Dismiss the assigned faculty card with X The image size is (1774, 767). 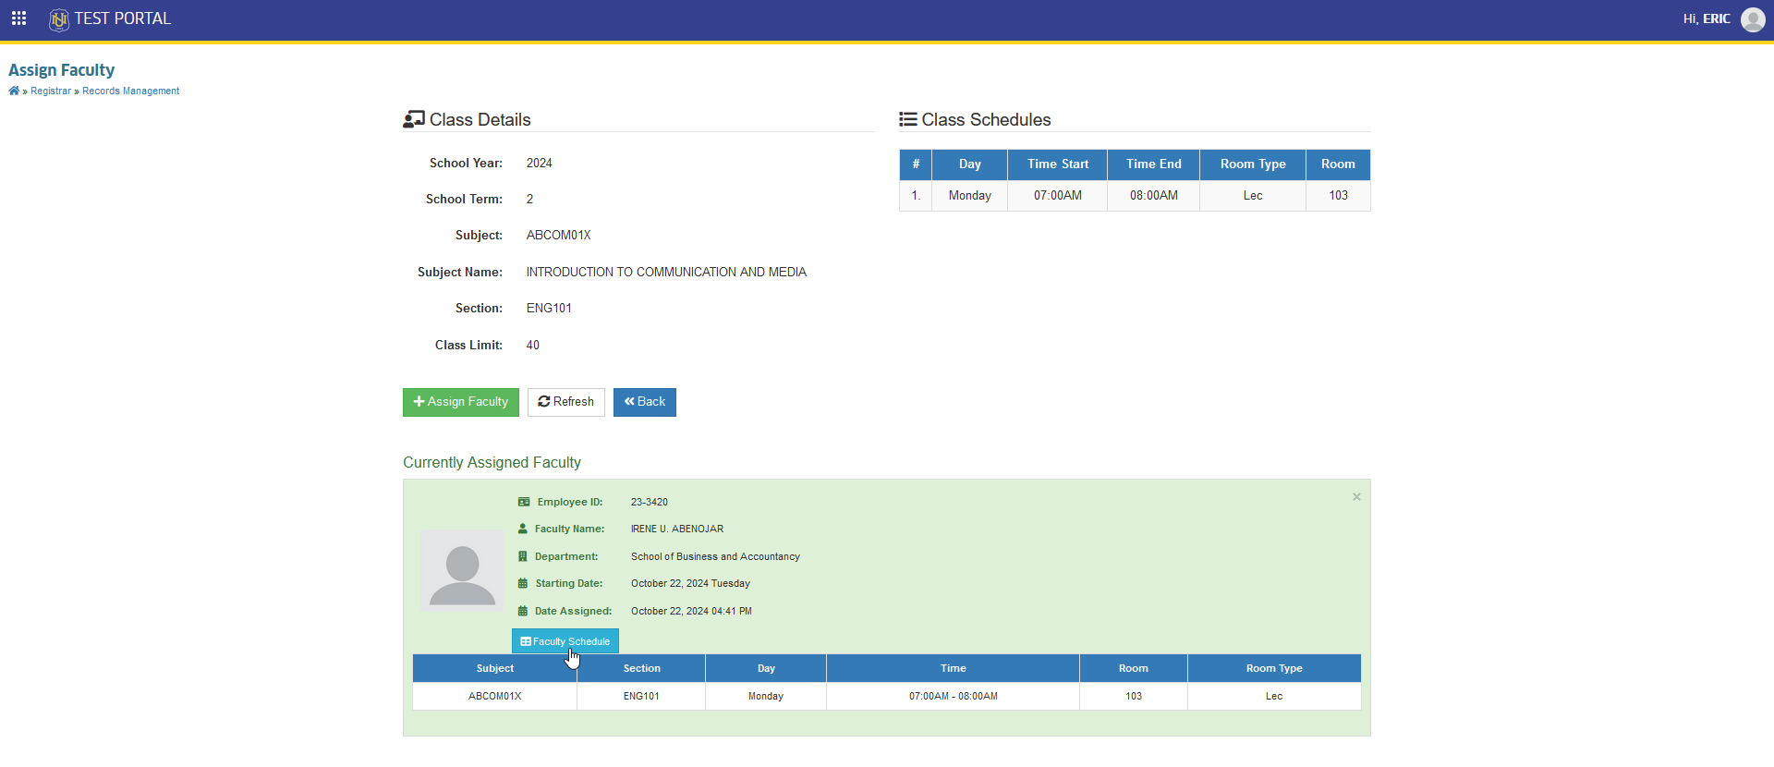1356,497
